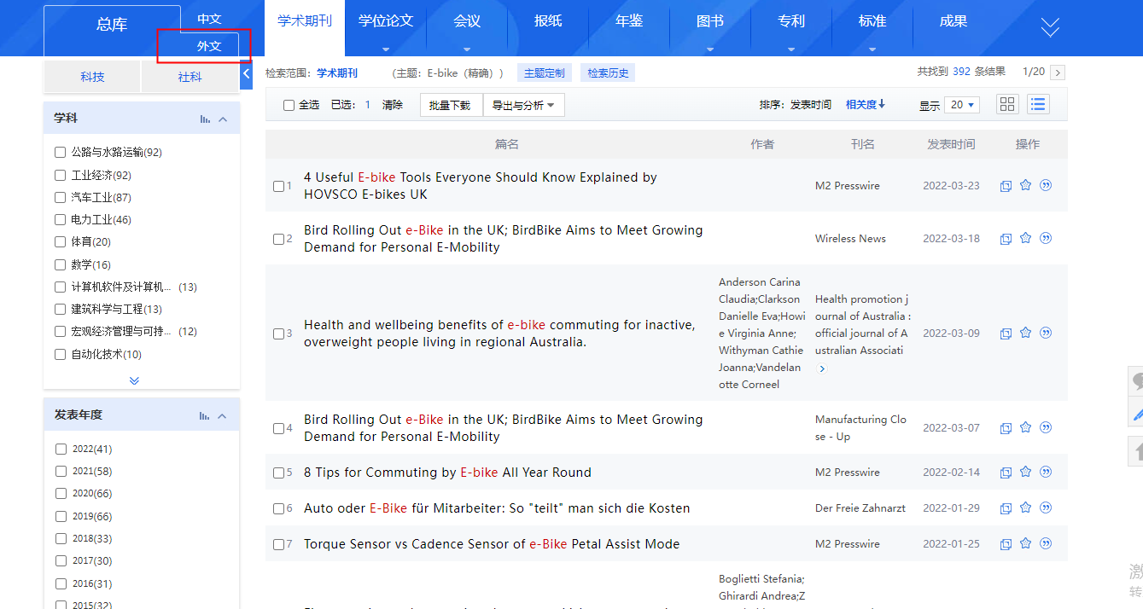Open the 年鉴 tab
1143x609 pixels.
click(629, 21)
